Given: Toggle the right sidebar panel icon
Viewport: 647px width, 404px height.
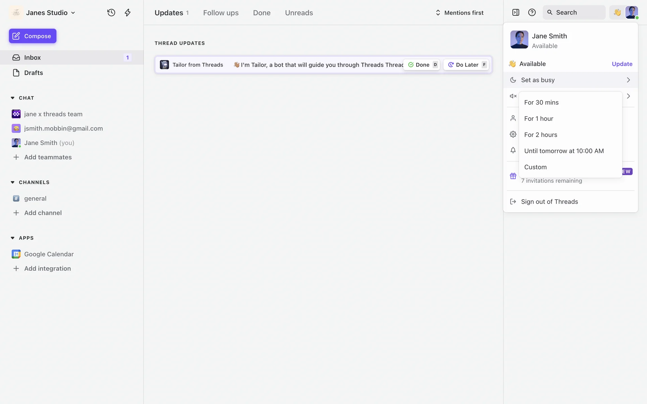Looking at the screenshot, I should 516,12.
